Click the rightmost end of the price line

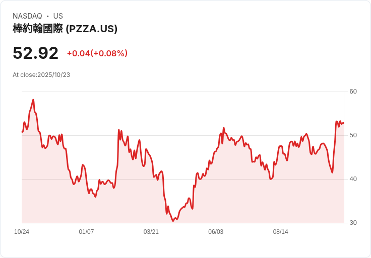(343, 123)
